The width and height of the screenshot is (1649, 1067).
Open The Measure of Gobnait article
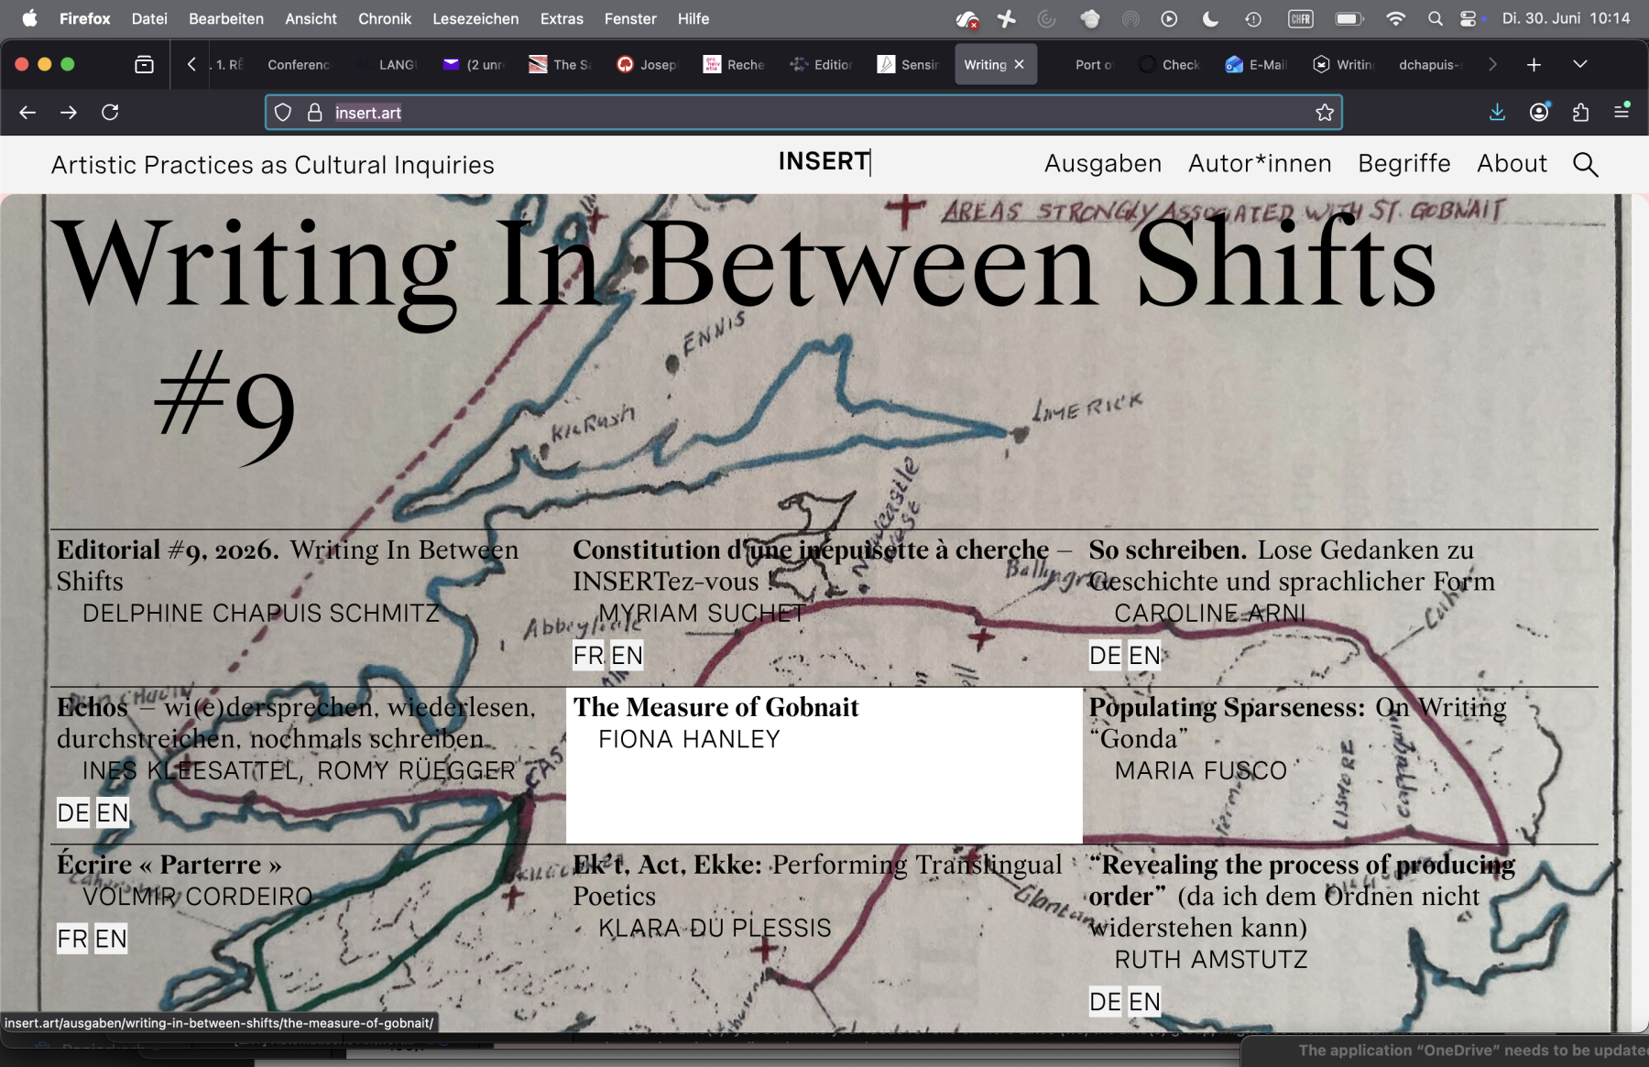click(x=824, y=765)
